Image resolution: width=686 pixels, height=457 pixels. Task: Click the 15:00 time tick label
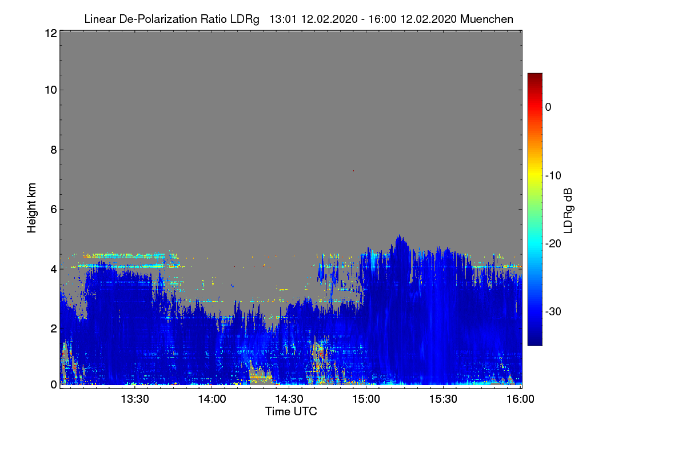coord(366,399)
